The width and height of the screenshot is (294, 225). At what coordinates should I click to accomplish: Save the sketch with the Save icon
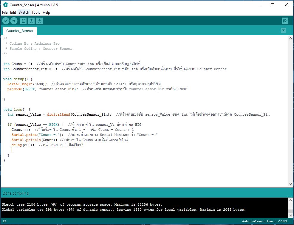(x=40, y=21)
